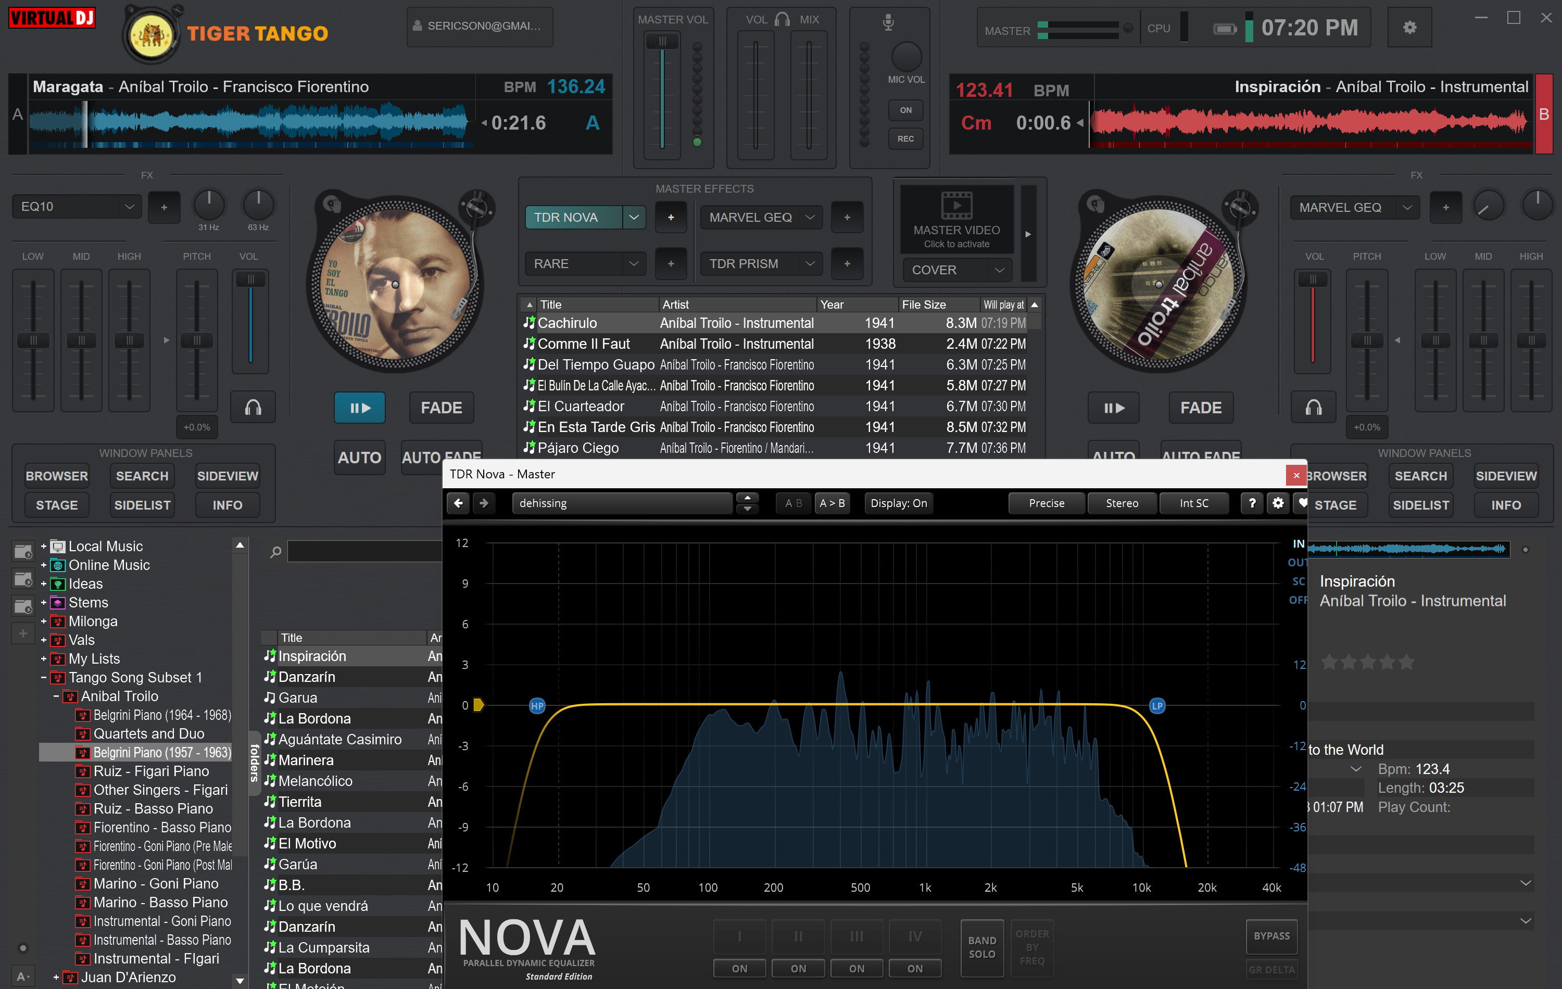Toggle band II ON in Nova
This screenshot has width=1562, height=989.
click(798, 968)
